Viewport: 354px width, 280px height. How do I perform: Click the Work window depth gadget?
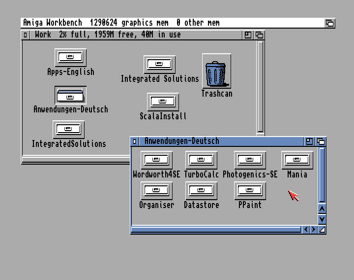click(259, 35)
